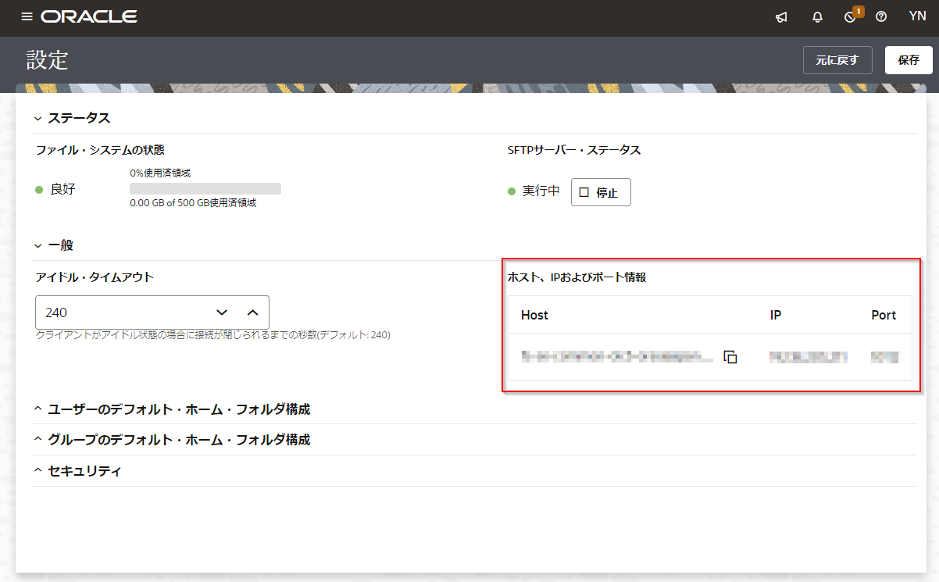
Task: Click the announcements megaphone icon
Action: (781, 17)
